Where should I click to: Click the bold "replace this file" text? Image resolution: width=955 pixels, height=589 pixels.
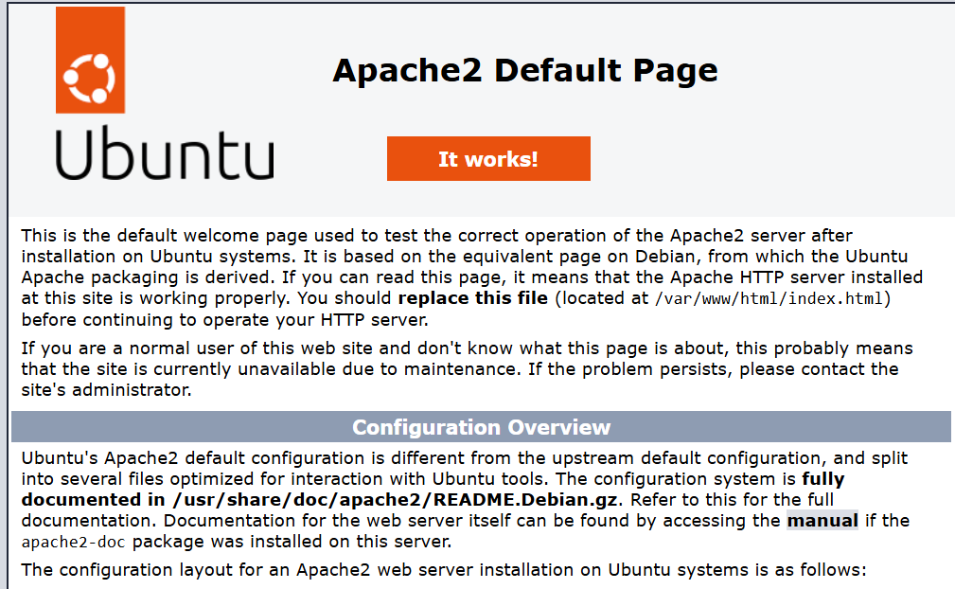[472, 298]
